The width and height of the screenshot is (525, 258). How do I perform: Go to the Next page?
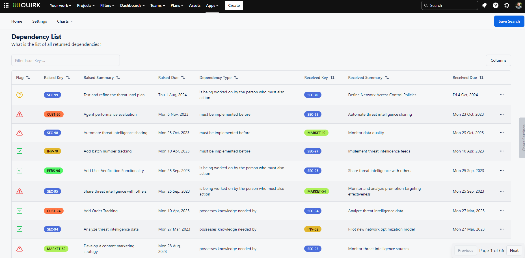click(x=514, y=250)
